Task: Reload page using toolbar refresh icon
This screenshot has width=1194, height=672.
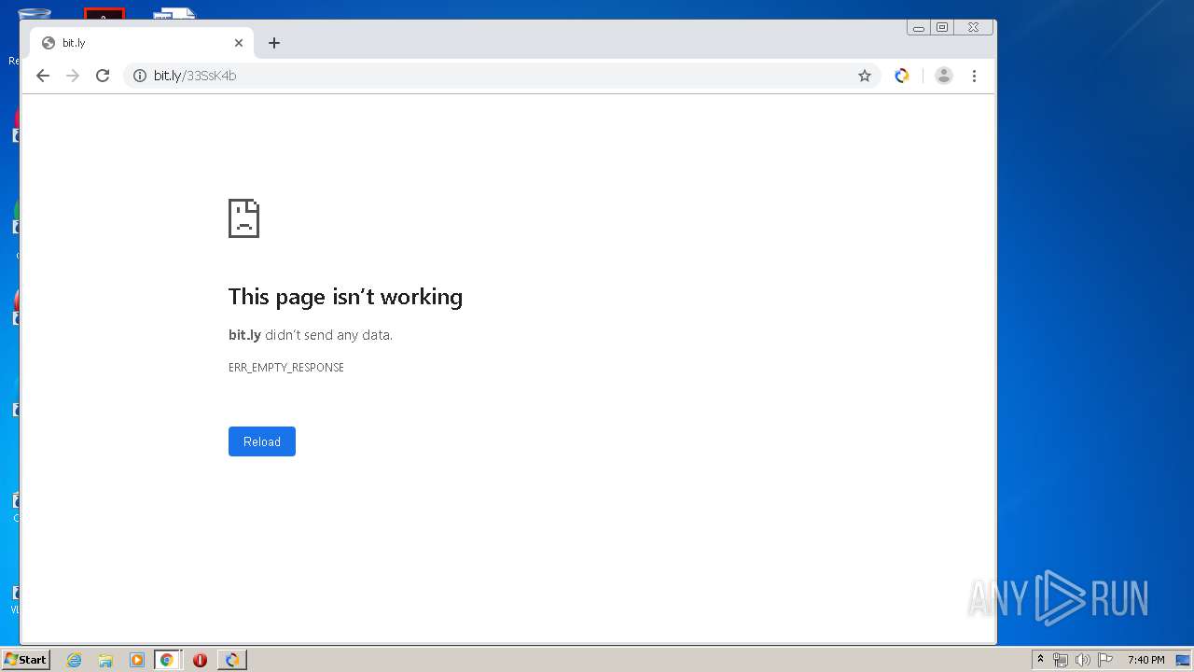Action: (103, 76)
